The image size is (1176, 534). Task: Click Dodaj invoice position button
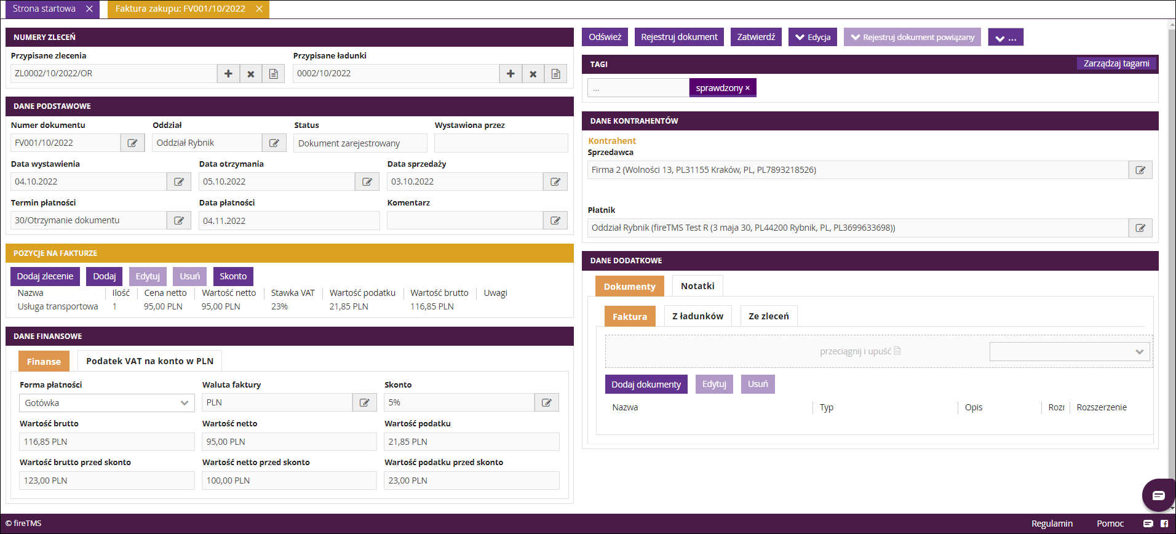pyautogui.click(x=105, y=276)
